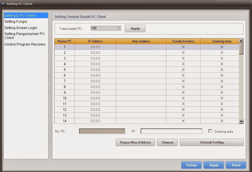Image resolution: width=252 pixels, height=172 pixels.
Task: Toggle Kondisi Koneksi mark for PC 3
Action: [x=183, y=58]
